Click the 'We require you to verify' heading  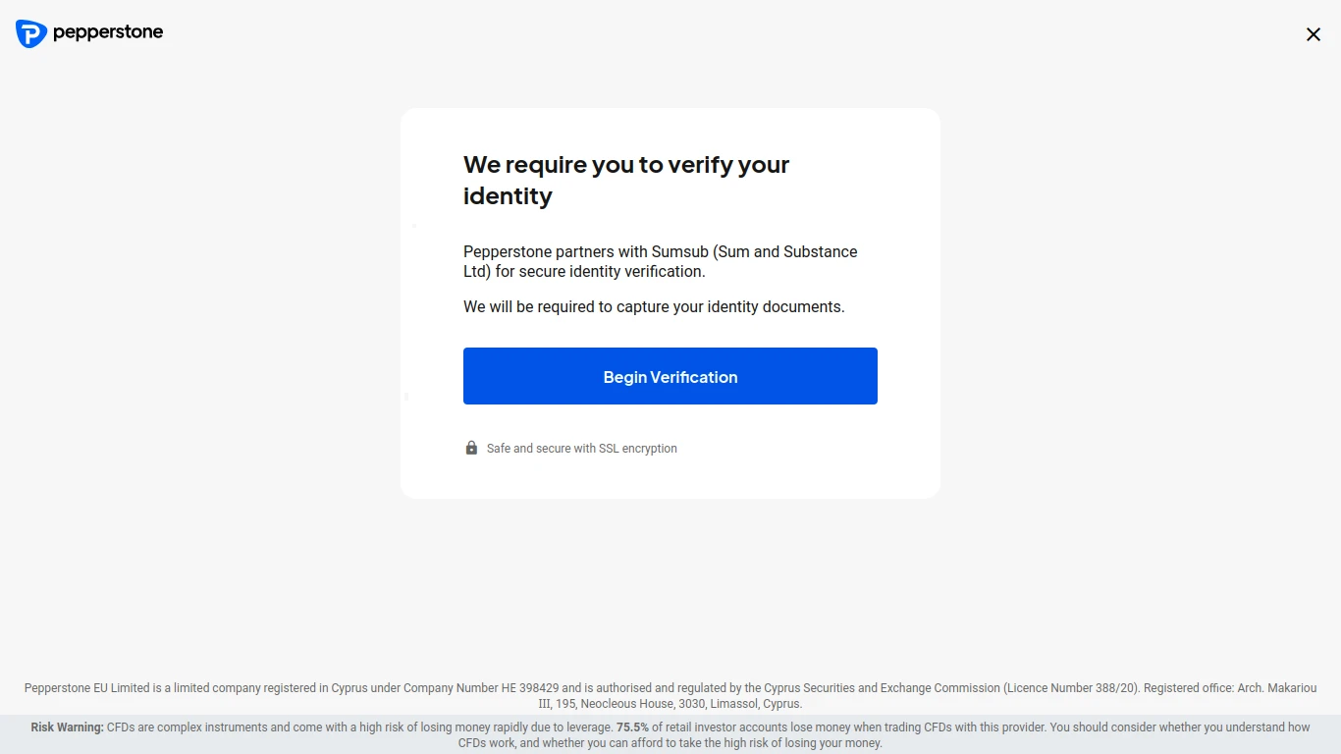626,165
